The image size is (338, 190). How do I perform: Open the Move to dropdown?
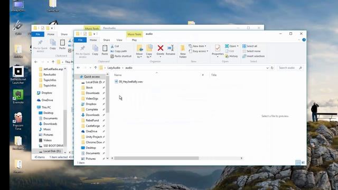pos(139,51)
